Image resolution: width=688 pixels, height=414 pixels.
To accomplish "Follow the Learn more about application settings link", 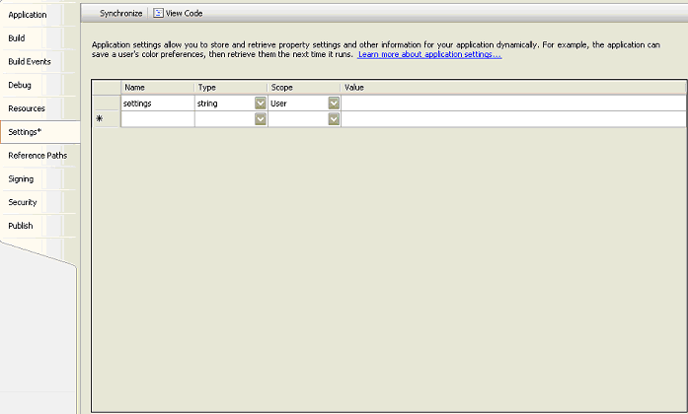I will click(429, 54).
